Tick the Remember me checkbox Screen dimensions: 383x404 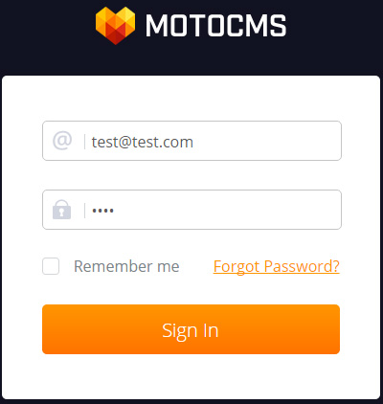point(51,266)
